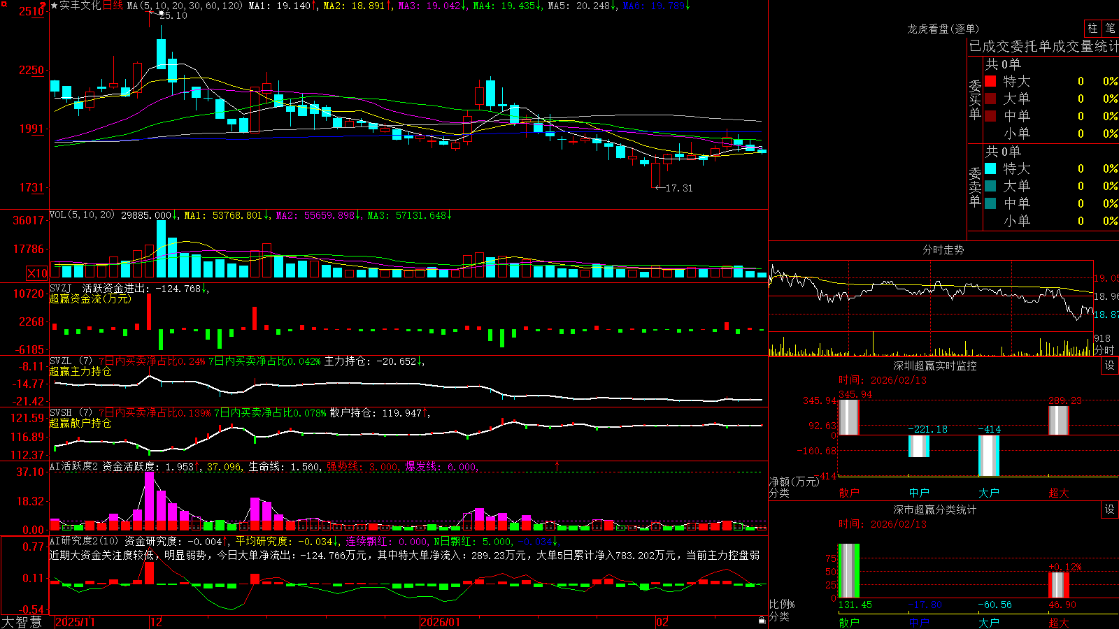1119x629 pixels.
Task: Click the 笔 tick-mode button
Action: pyautogui.click(x=1110, y=29)
